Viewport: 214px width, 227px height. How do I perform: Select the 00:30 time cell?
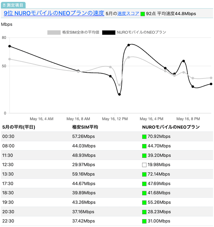[x=8, y=136]
